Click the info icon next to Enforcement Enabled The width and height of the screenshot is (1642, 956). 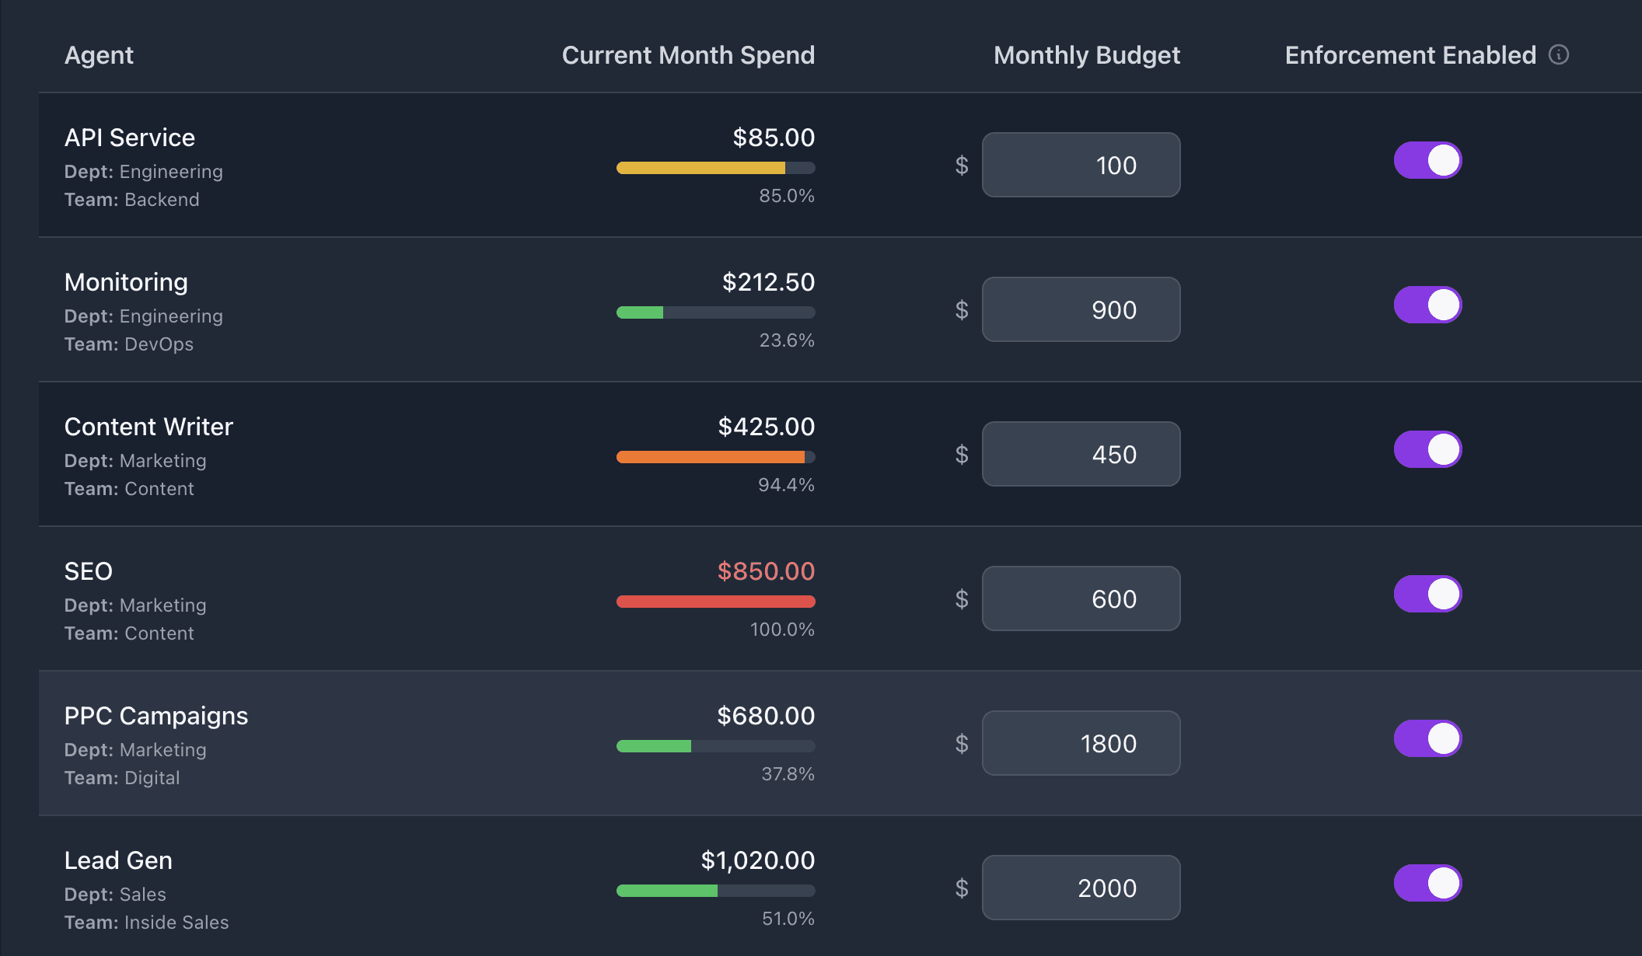(x=1558, y=55)
